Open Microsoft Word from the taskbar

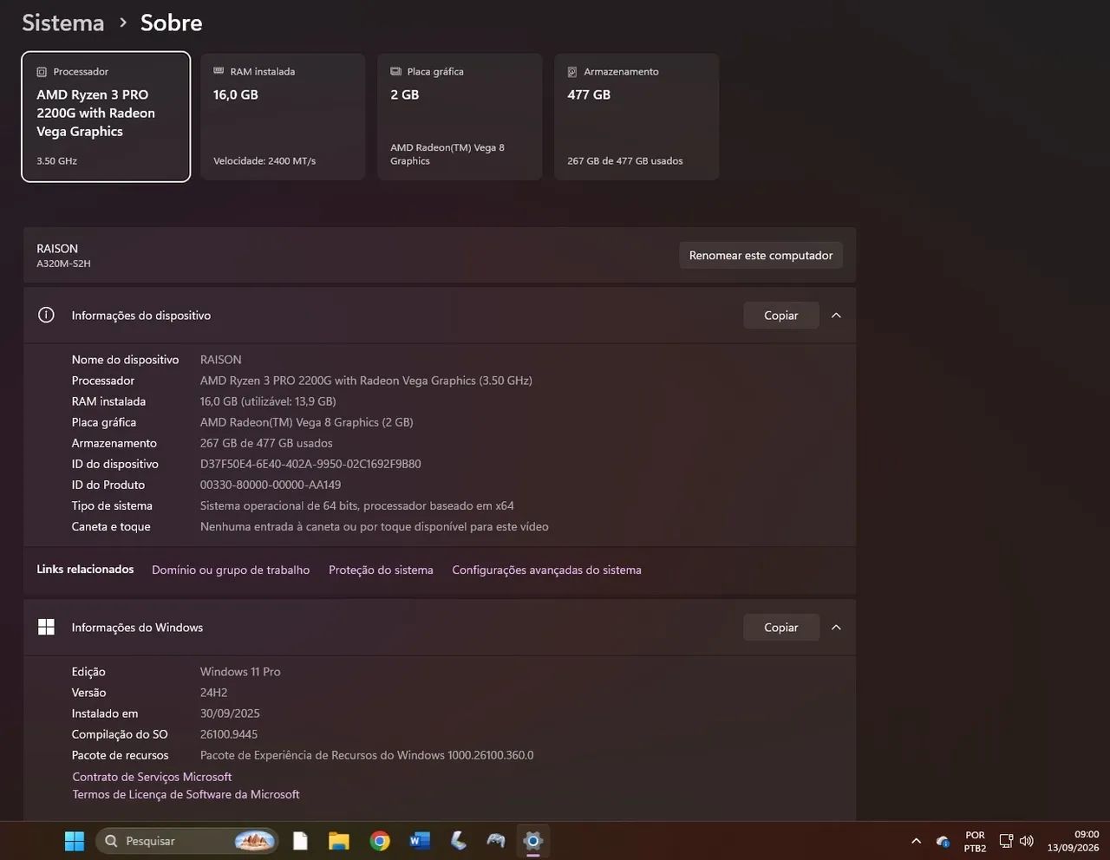tap(420, 841)
